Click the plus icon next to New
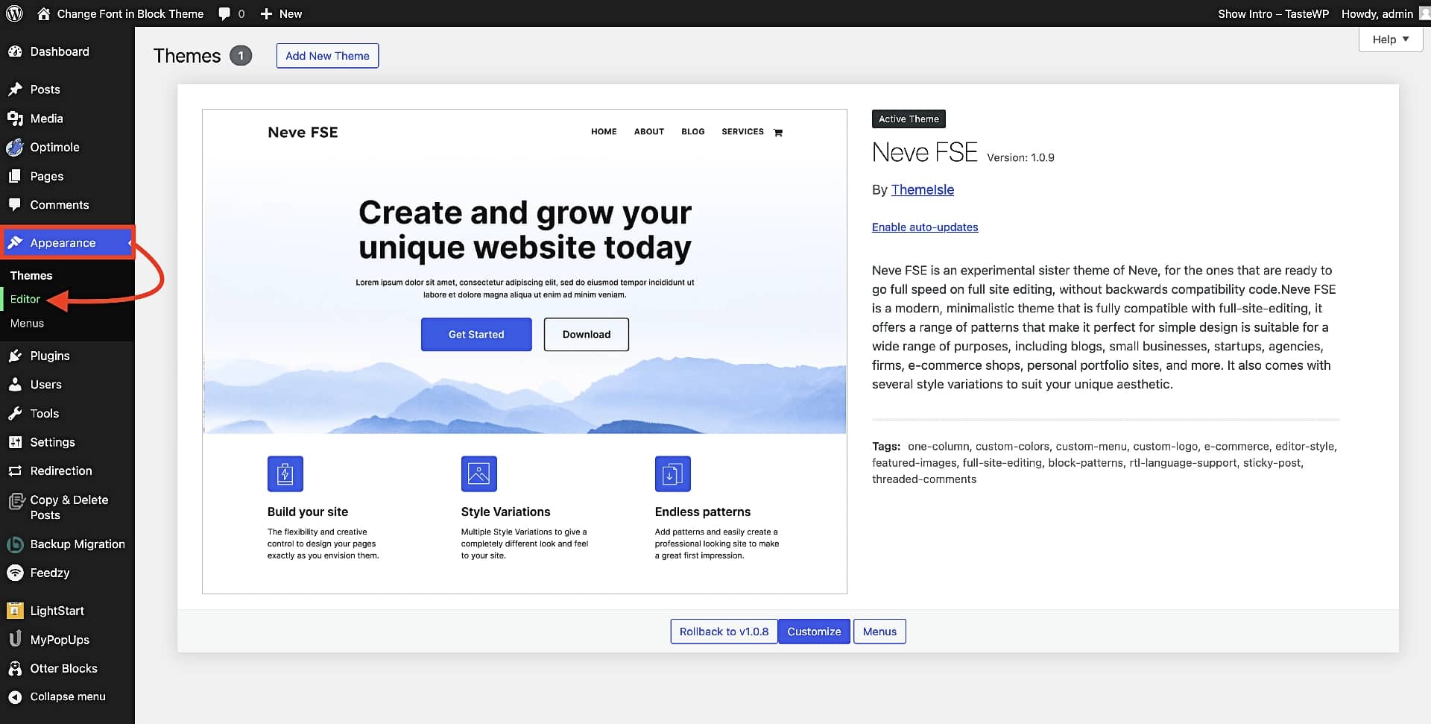 tap(266, 14)
